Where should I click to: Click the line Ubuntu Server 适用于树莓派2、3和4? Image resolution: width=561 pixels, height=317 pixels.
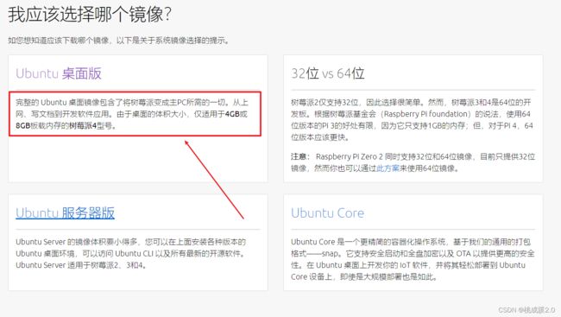click(81, 265)
